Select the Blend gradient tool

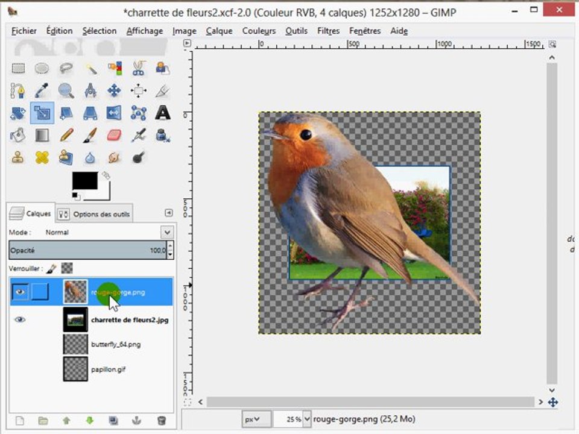[42, 136]
